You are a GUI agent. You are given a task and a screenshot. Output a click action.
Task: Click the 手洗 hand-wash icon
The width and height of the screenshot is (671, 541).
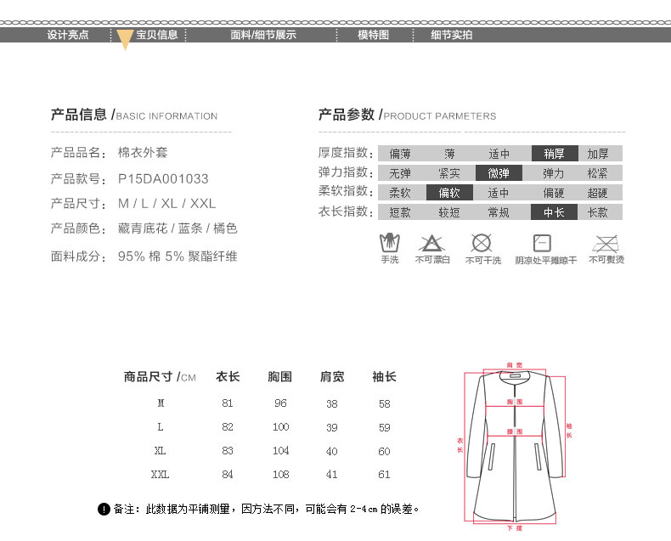(390, 243)
